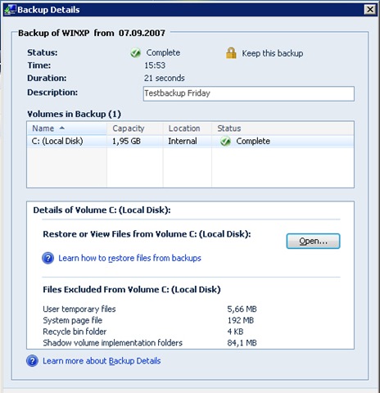The width and height of the screenshot is (380, 393).
Task: Click the help icon beside restore files link
Action: [x=48, y=258]
